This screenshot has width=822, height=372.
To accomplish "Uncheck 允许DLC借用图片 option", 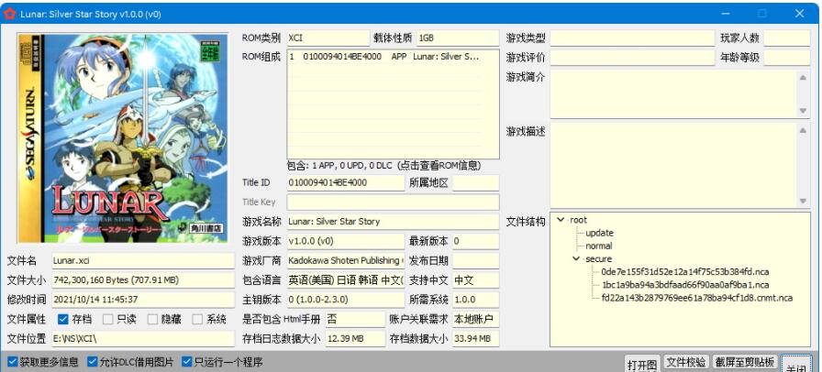I will coord(93,362).
